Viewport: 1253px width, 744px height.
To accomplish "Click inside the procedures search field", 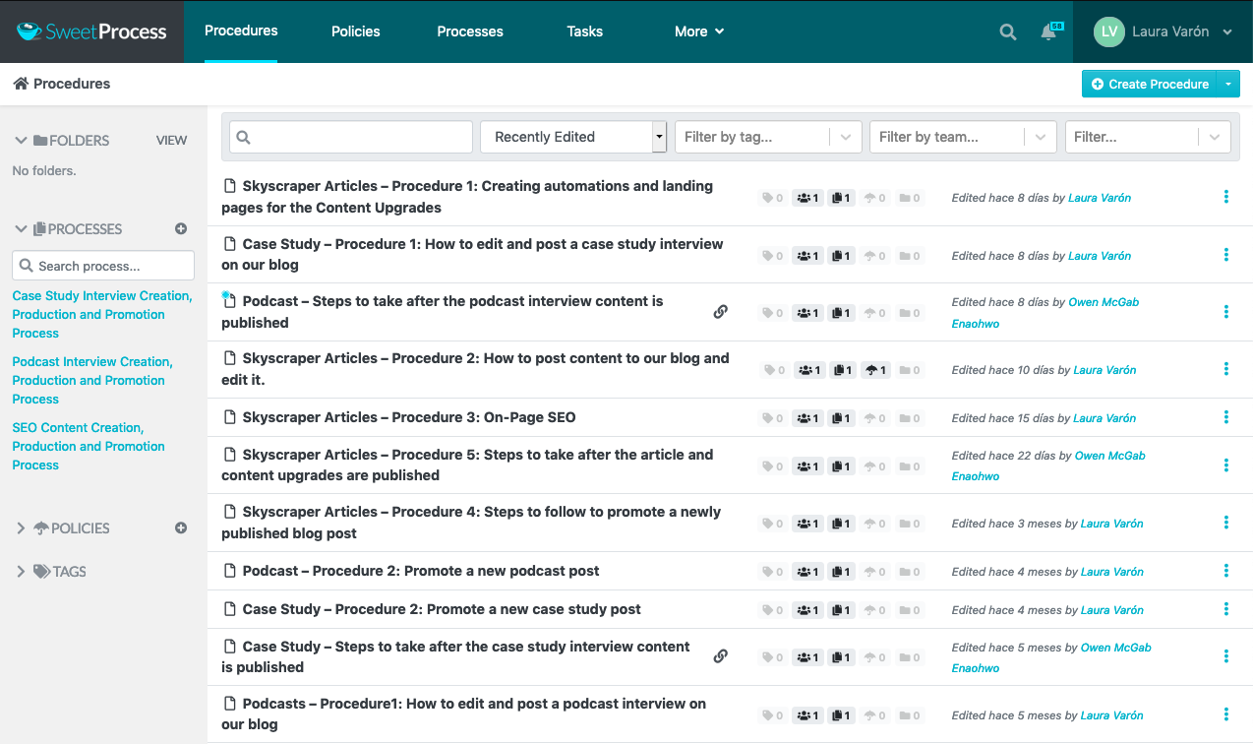I will [x=350, y=137].
